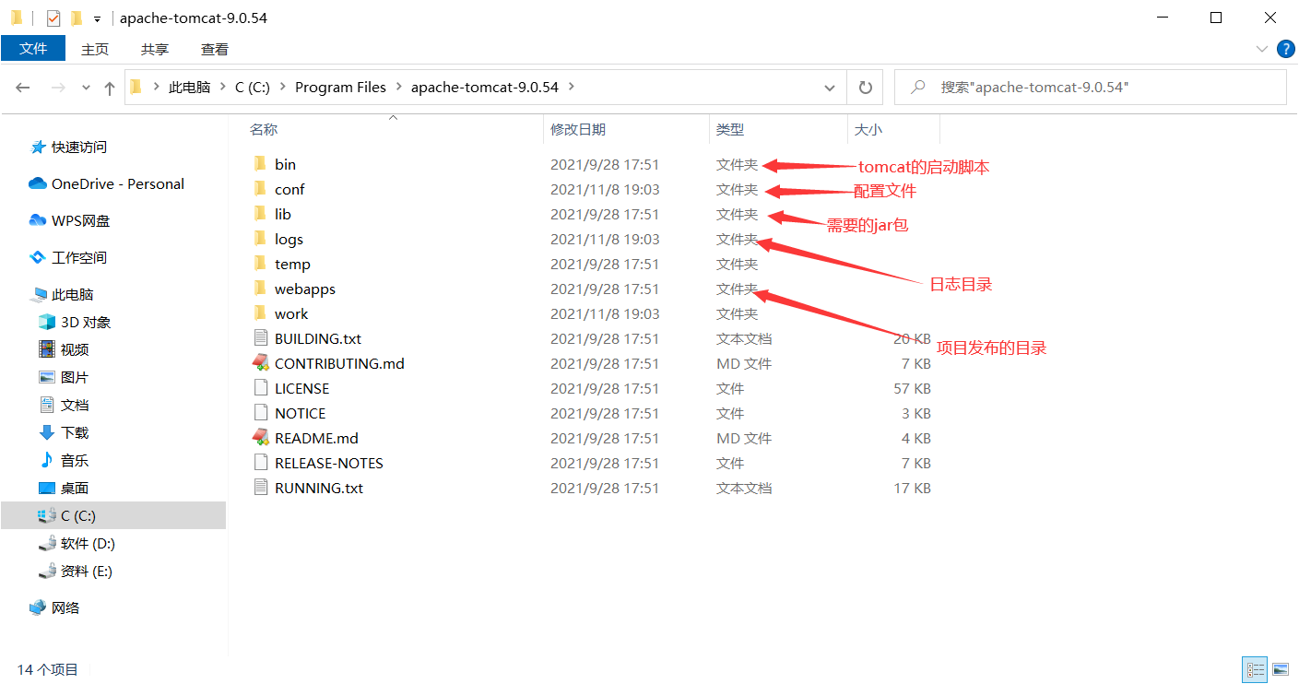Select the conf folder icon
Viewport: 1299px width, 684px height.
(259, 189)
